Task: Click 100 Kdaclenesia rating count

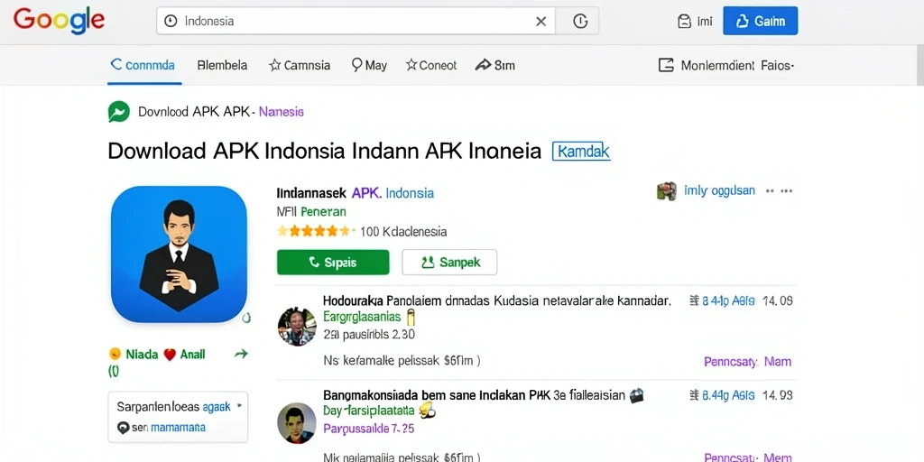Action: click(403, 232)
